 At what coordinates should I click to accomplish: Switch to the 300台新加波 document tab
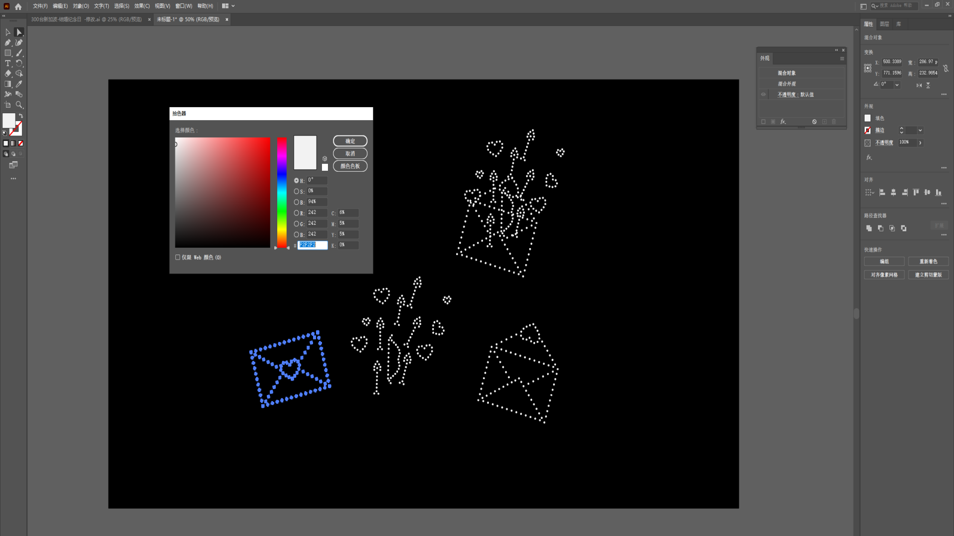click(x=86, y=19)
